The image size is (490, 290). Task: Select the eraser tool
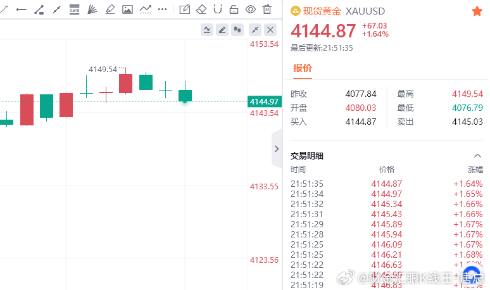coord(201,9)
